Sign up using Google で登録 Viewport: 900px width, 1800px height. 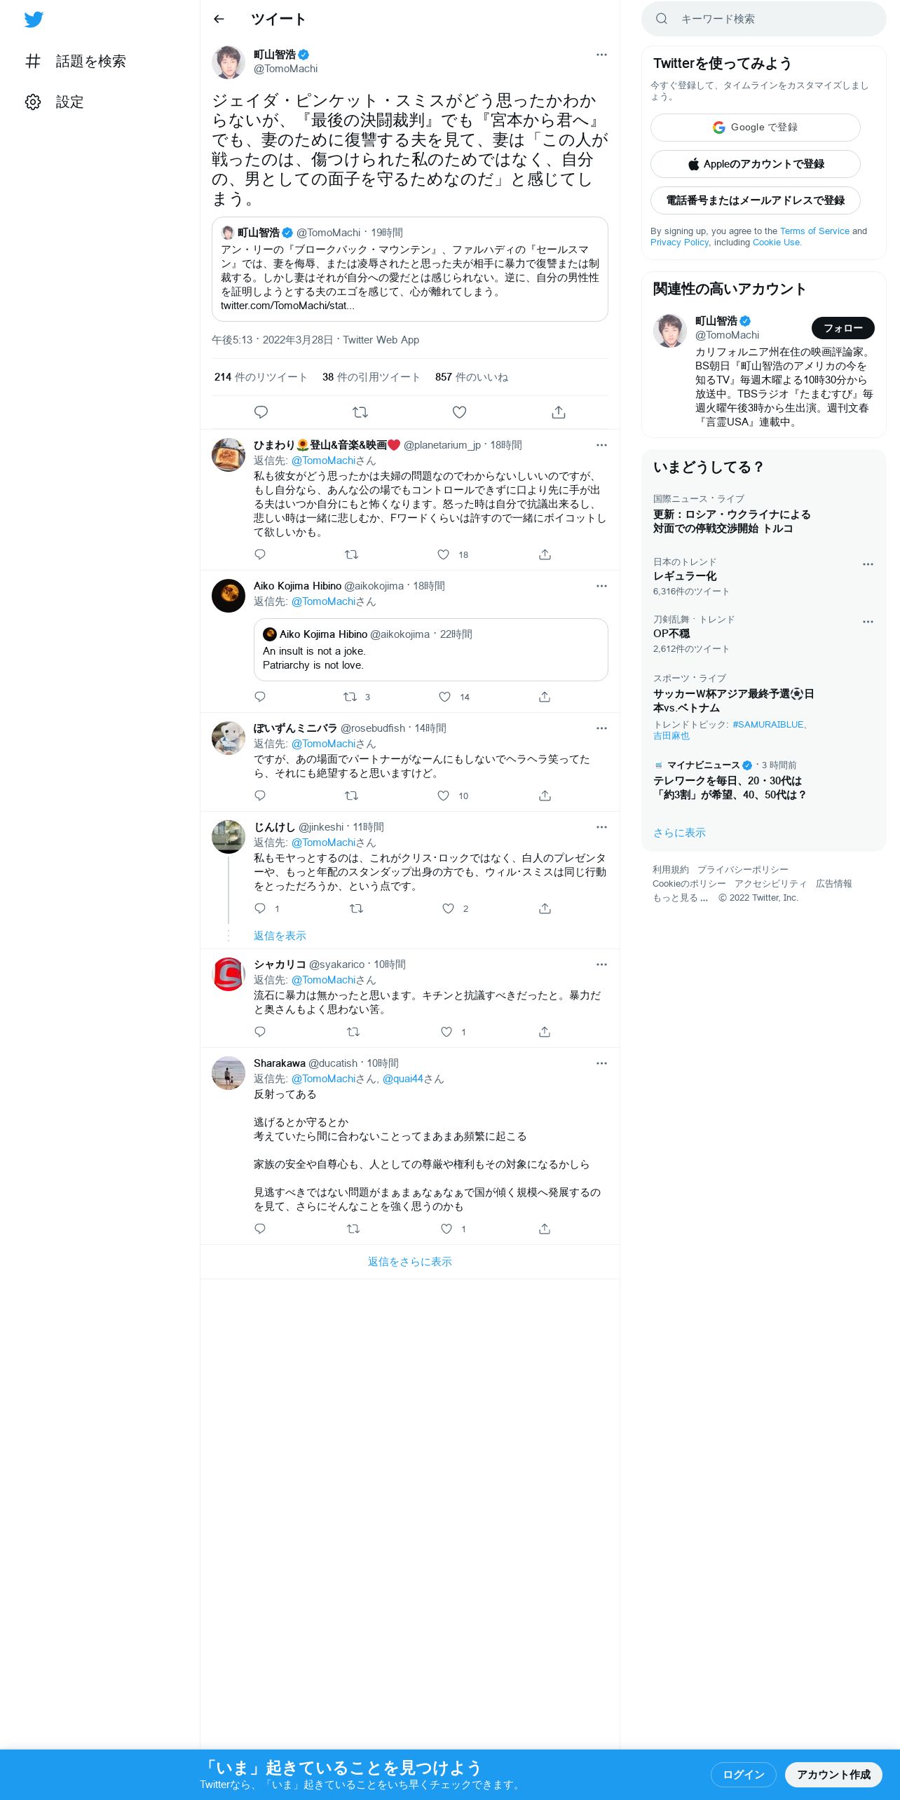coord(756,128)
